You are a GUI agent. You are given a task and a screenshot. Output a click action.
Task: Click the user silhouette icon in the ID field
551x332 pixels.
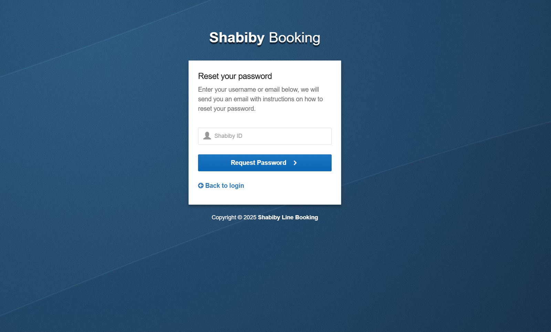coord(207,136)
